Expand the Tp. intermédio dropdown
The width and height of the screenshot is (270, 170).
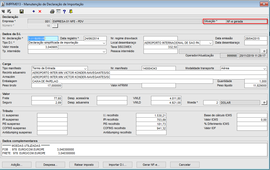pos(104,52)
